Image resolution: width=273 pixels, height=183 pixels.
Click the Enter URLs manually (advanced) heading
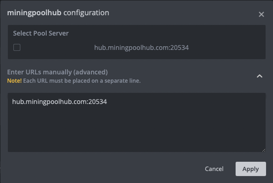point(57,72)
